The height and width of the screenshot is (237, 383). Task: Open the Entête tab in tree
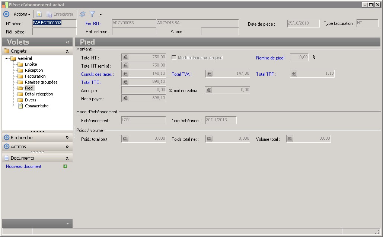coord(31,64)
